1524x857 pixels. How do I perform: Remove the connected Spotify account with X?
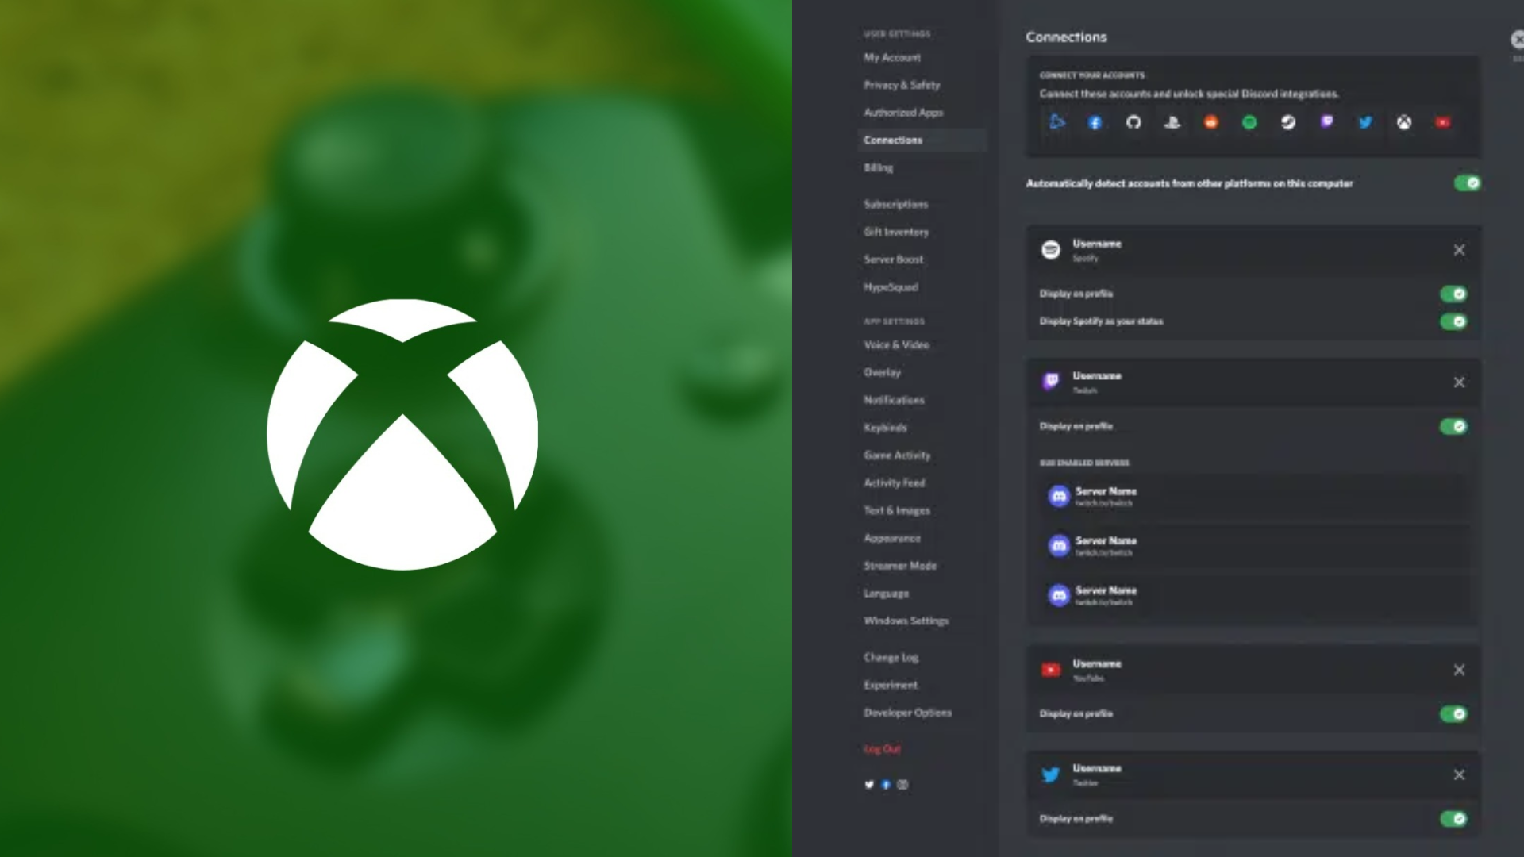(x=1459, y=250)
